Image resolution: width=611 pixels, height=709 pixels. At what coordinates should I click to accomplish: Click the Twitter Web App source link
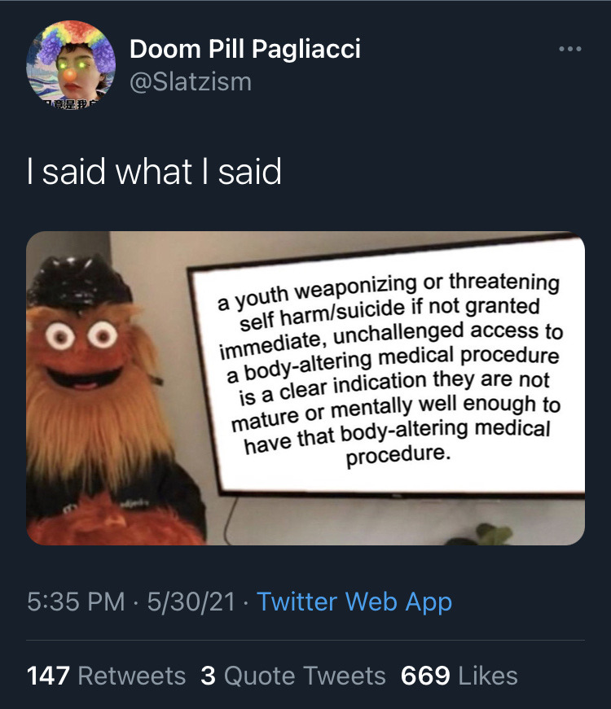(354, 602)
